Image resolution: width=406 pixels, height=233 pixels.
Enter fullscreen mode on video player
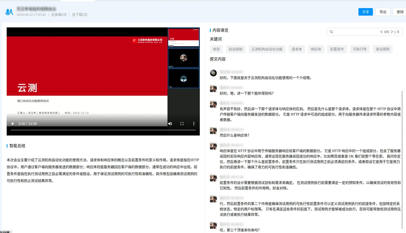tap(182, 124)
